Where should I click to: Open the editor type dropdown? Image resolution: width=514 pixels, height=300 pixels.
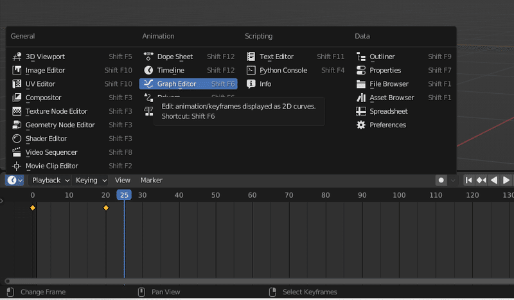14,180
